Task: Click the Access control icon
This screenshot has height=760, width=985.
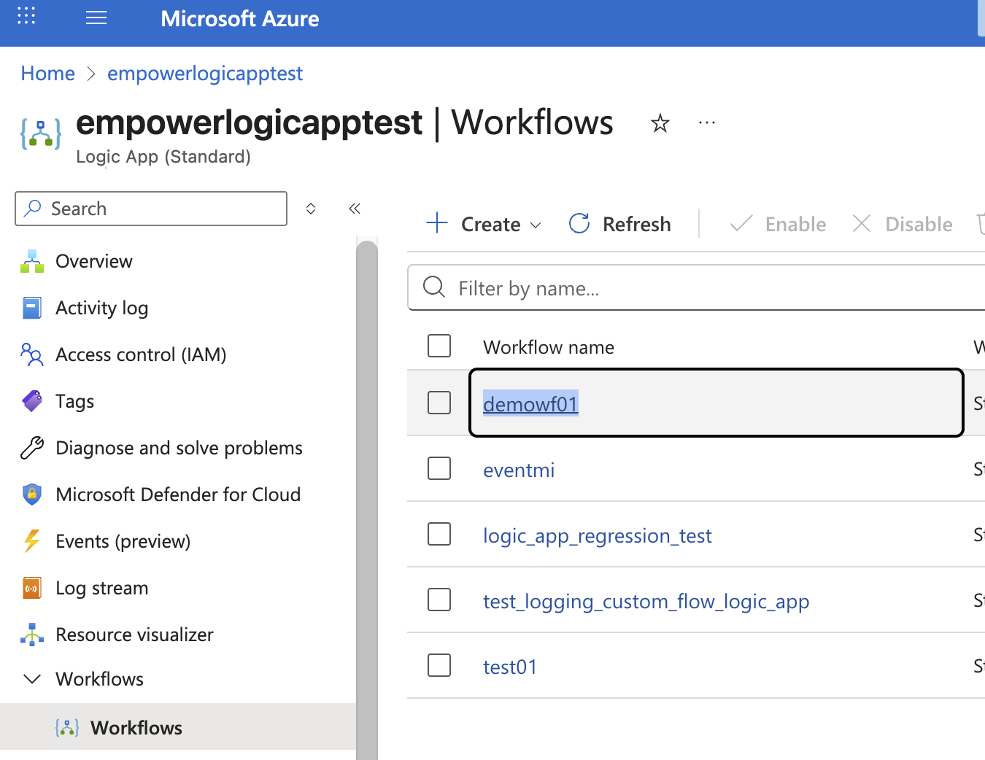Action: tap(32, 354)
